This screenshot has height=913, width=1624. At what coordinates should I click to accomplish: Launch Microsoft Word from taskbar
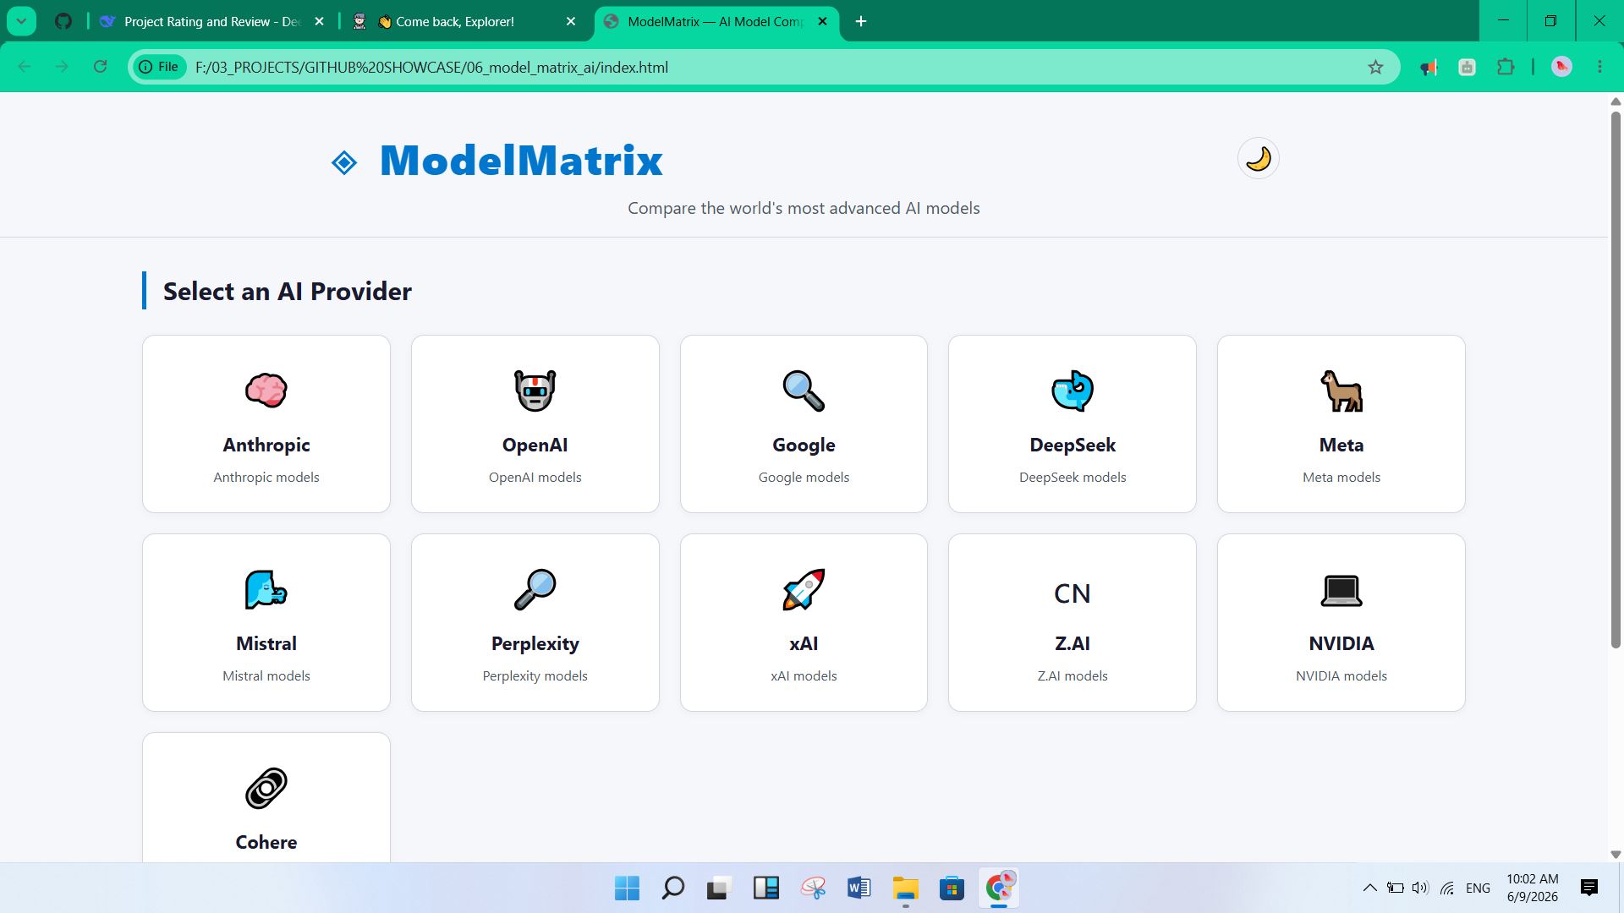(859, 888)
